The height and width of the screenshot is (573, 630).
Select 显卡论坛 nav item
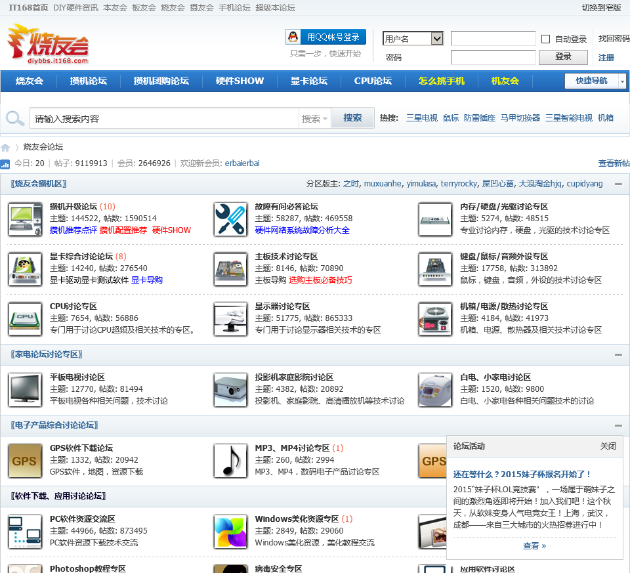(x=309, y=81)
